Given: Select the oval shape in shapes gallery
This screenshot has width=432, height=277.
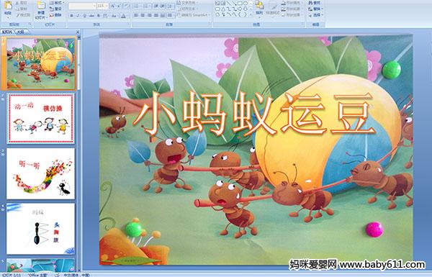Looking at the screenshot, I should pyautogui.click(x=246, y=4).
